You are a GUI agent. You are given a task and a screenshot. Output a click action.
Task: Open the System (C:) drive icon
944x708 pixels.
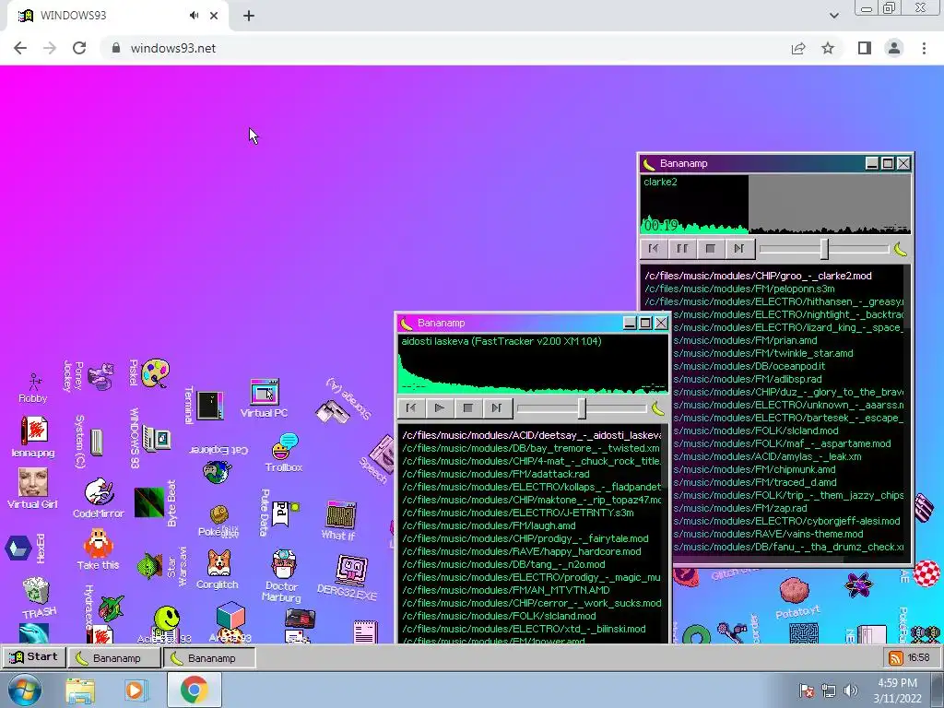pos(96,442)
